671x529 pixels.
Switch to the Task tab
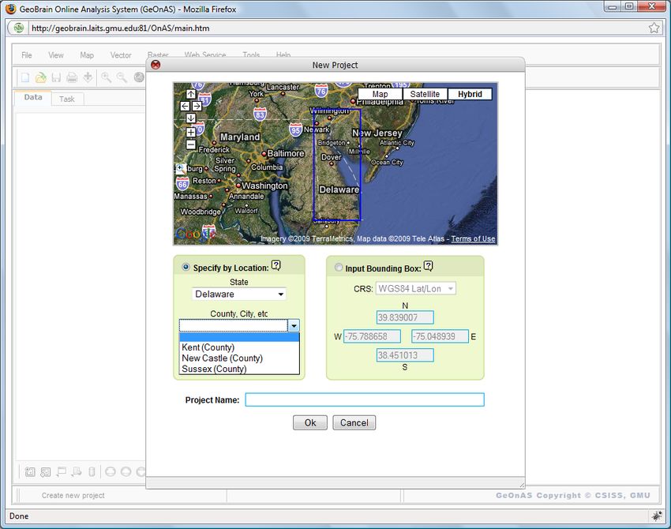click(x=67, y=99)
